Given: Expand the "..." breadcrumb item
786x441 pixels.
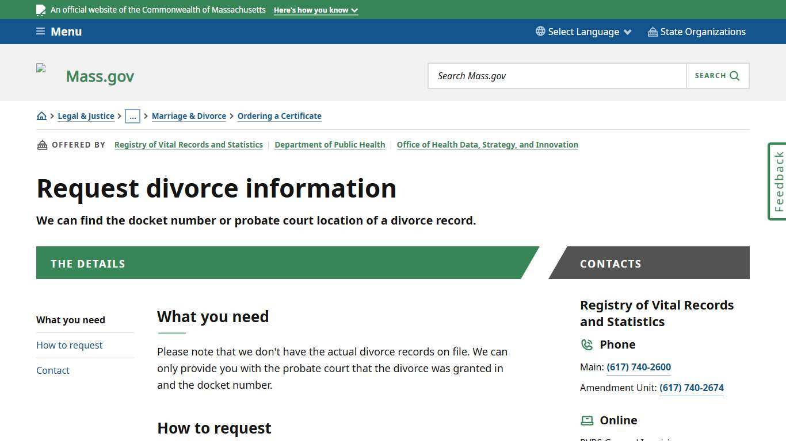Looking at the screenshot, I should [x=133, y=116].
